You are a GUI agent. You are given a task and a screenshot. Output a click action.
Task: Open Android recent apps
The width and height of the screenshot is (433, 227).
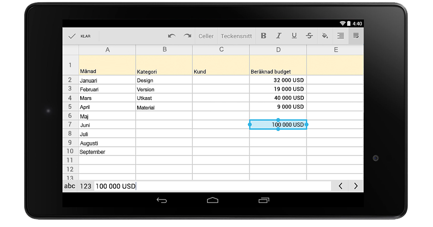(x=264, y=200)
